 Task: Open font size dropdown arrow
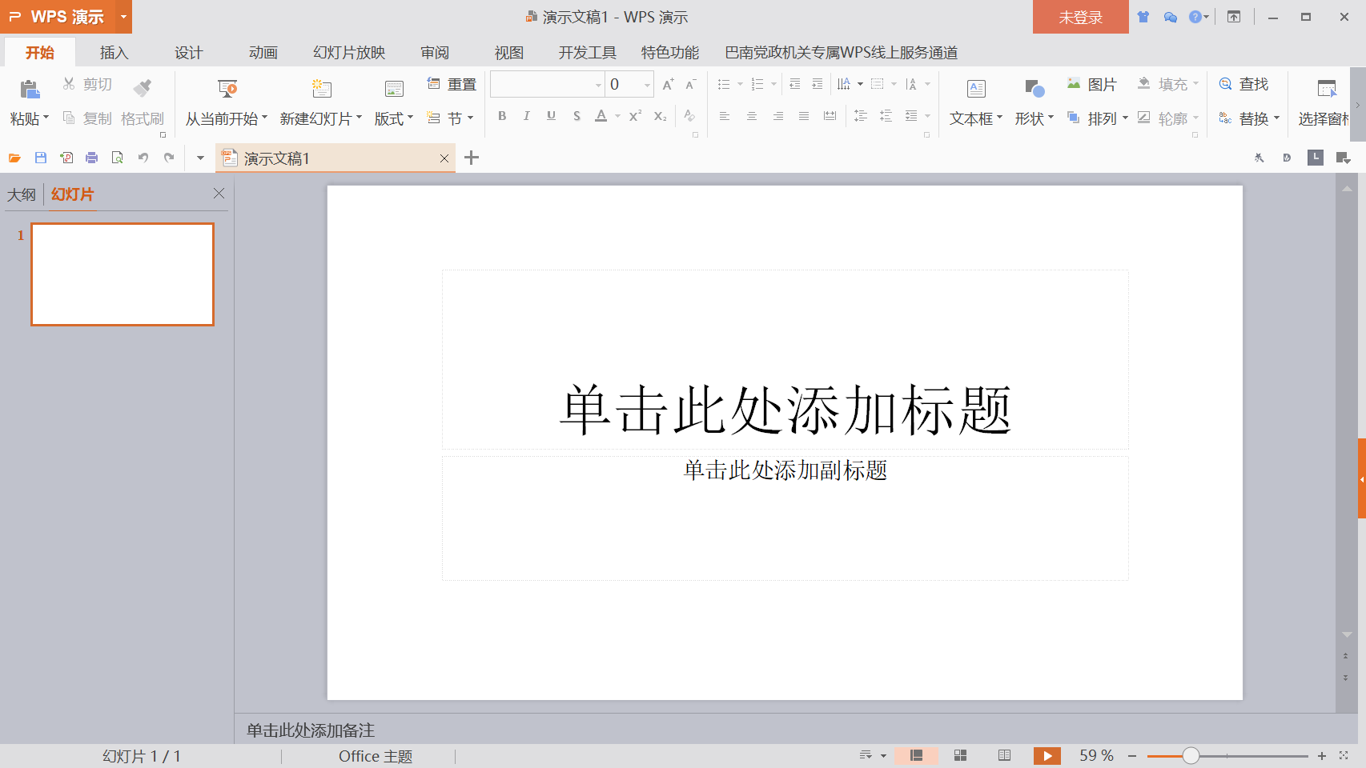coord(647,85)
